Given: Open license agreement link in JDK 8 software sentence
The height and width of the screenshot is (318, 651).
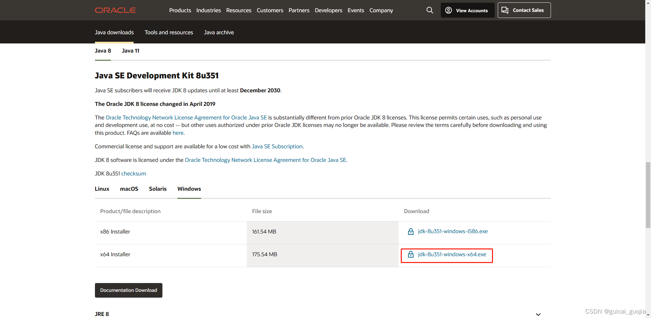Looking at the screenshot, I should point(265,160).
